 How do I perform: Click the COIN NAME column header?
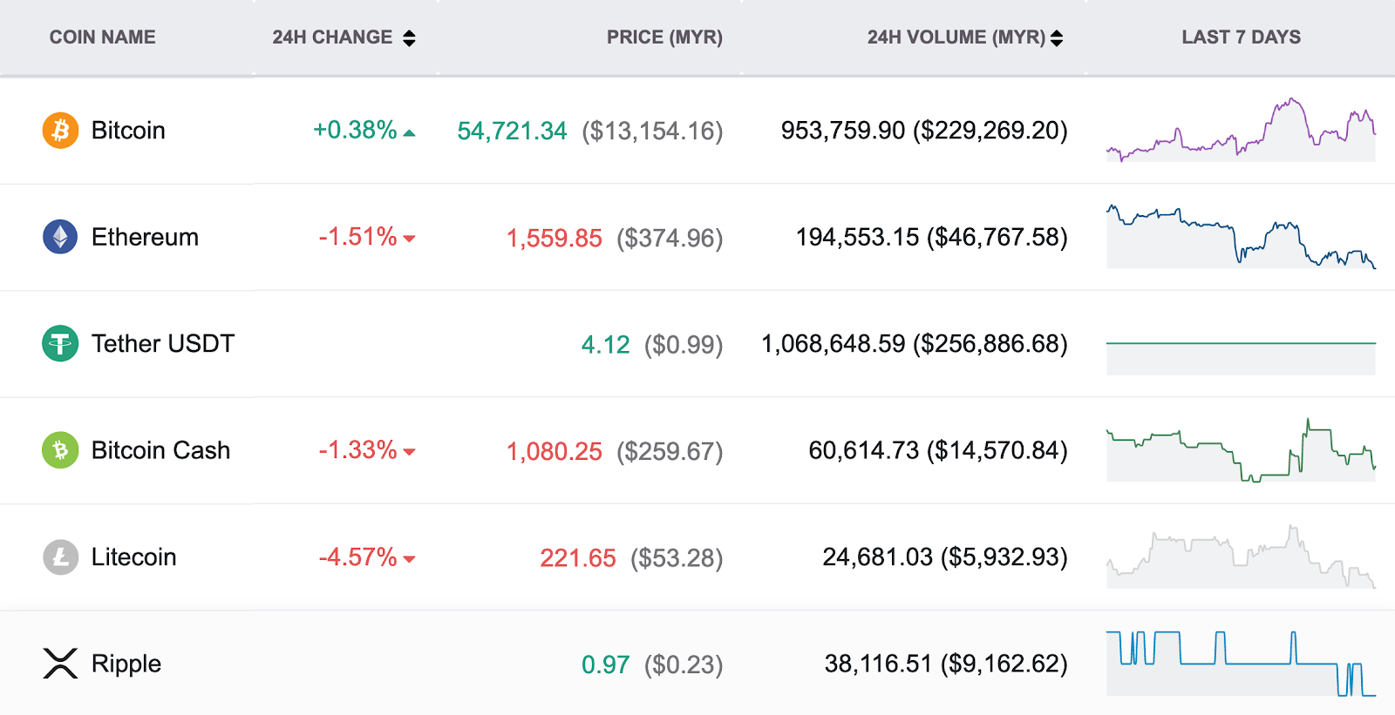pyautogui.click(x=102, y=37)
